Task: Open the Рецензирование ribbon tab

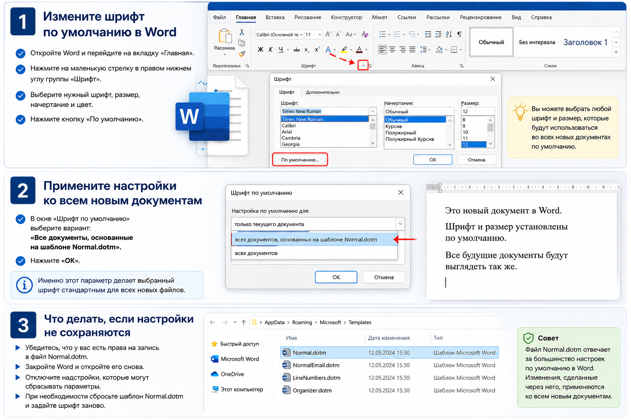Action: (481, 17)
